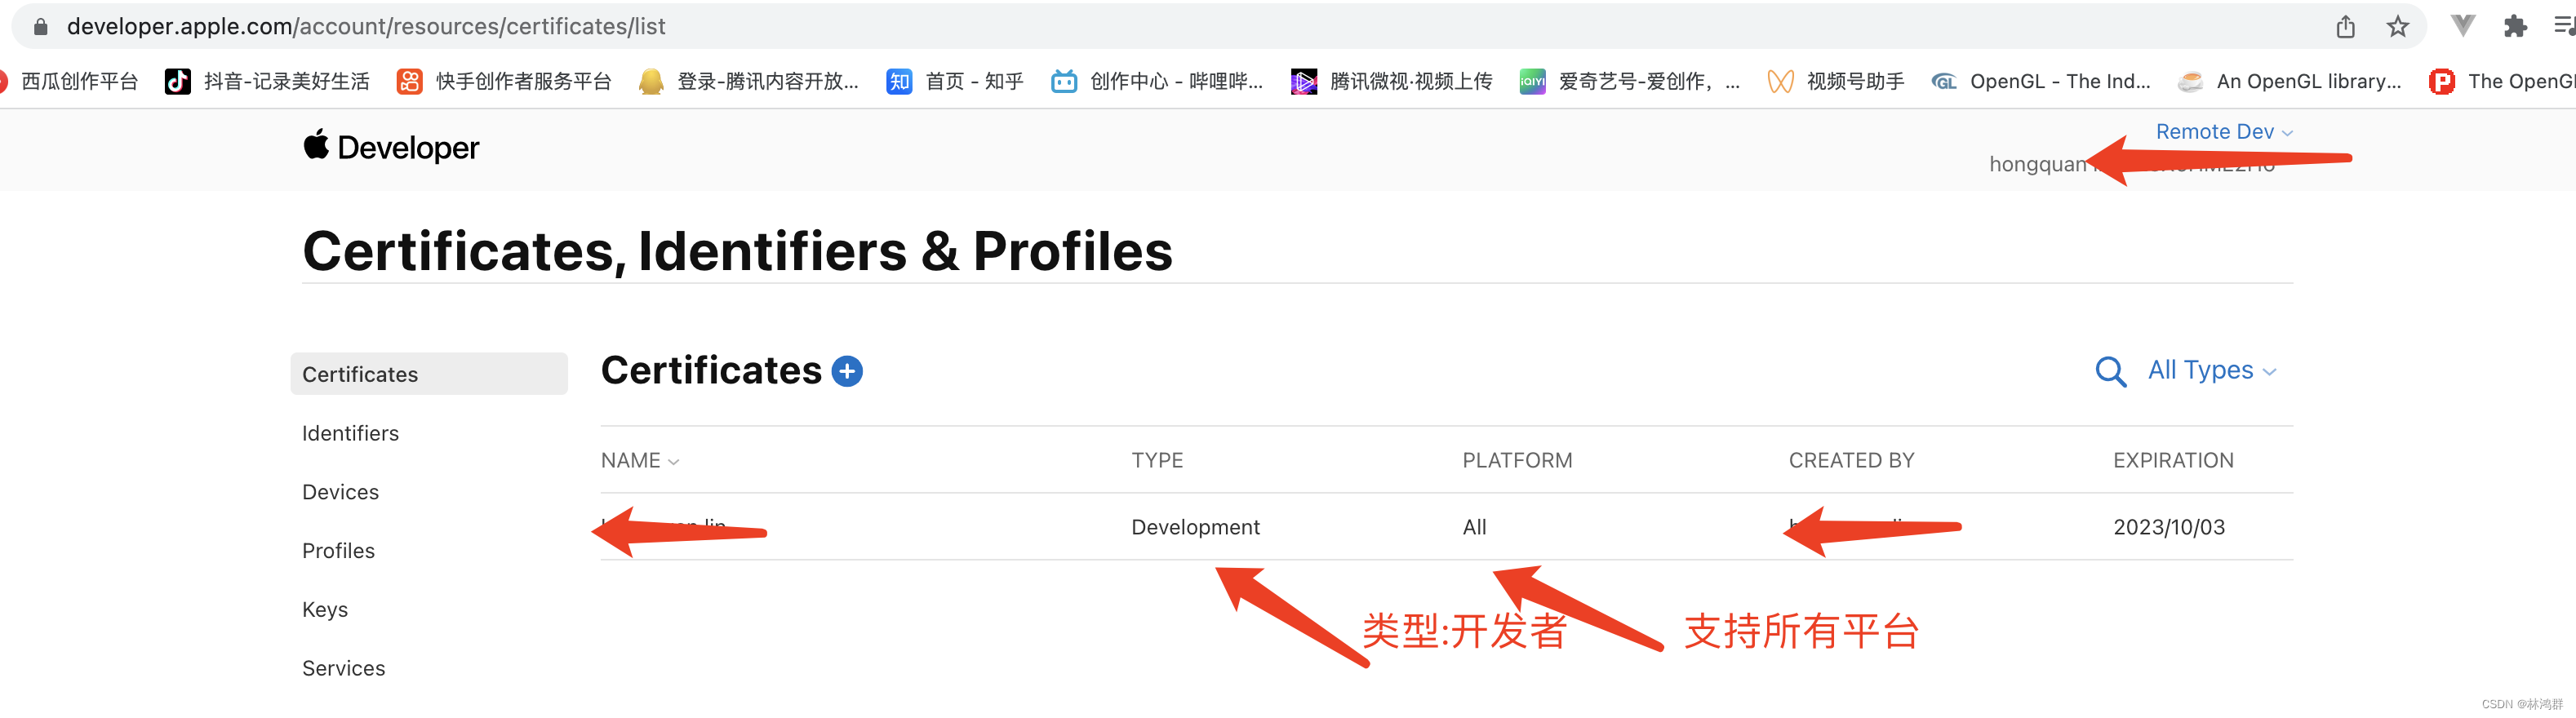Screen dimensions: 2576x718
Task: Click the lock icon in the address bar
Action: coord(40,27)
